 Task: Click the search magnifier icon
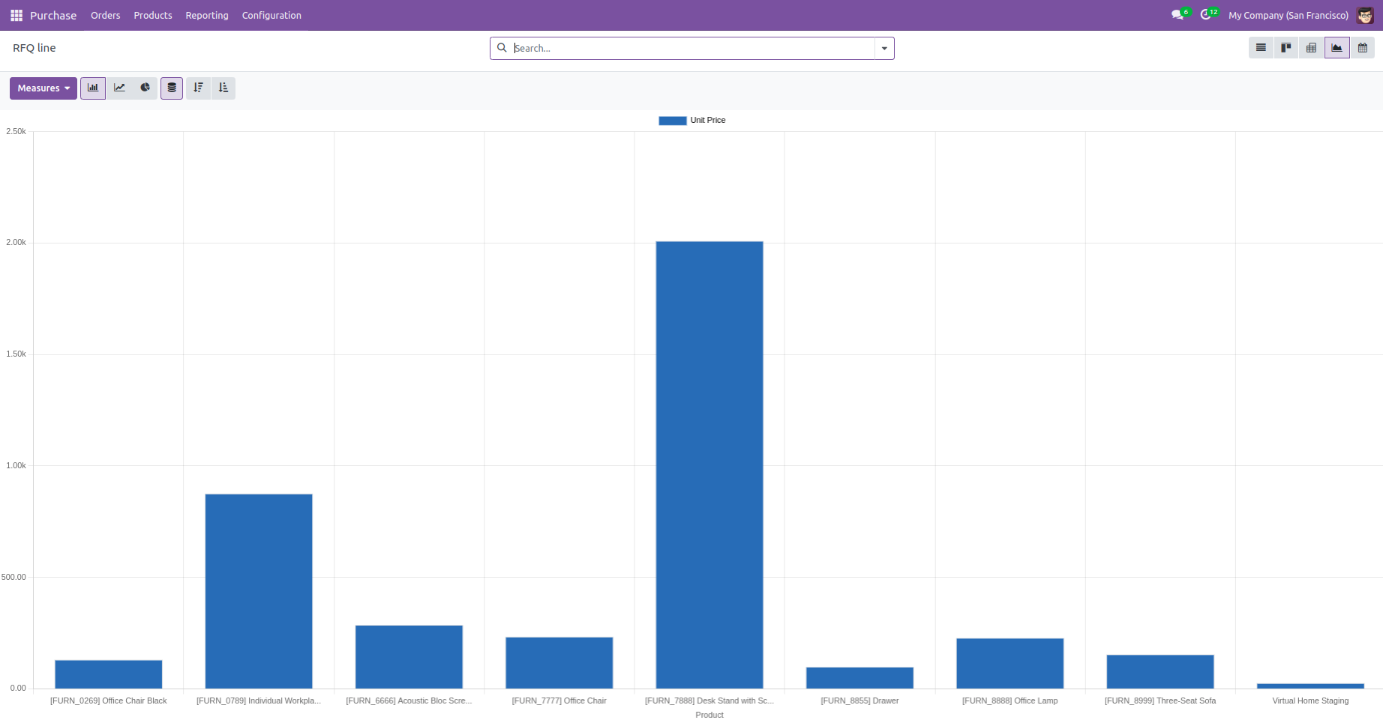502,48
